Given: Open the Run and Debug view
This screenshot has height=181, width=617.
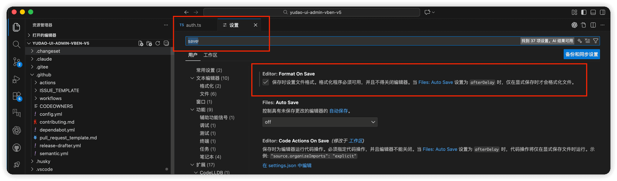Looking at the screenshot, I should pyautogui.click(x=17, y=79).
